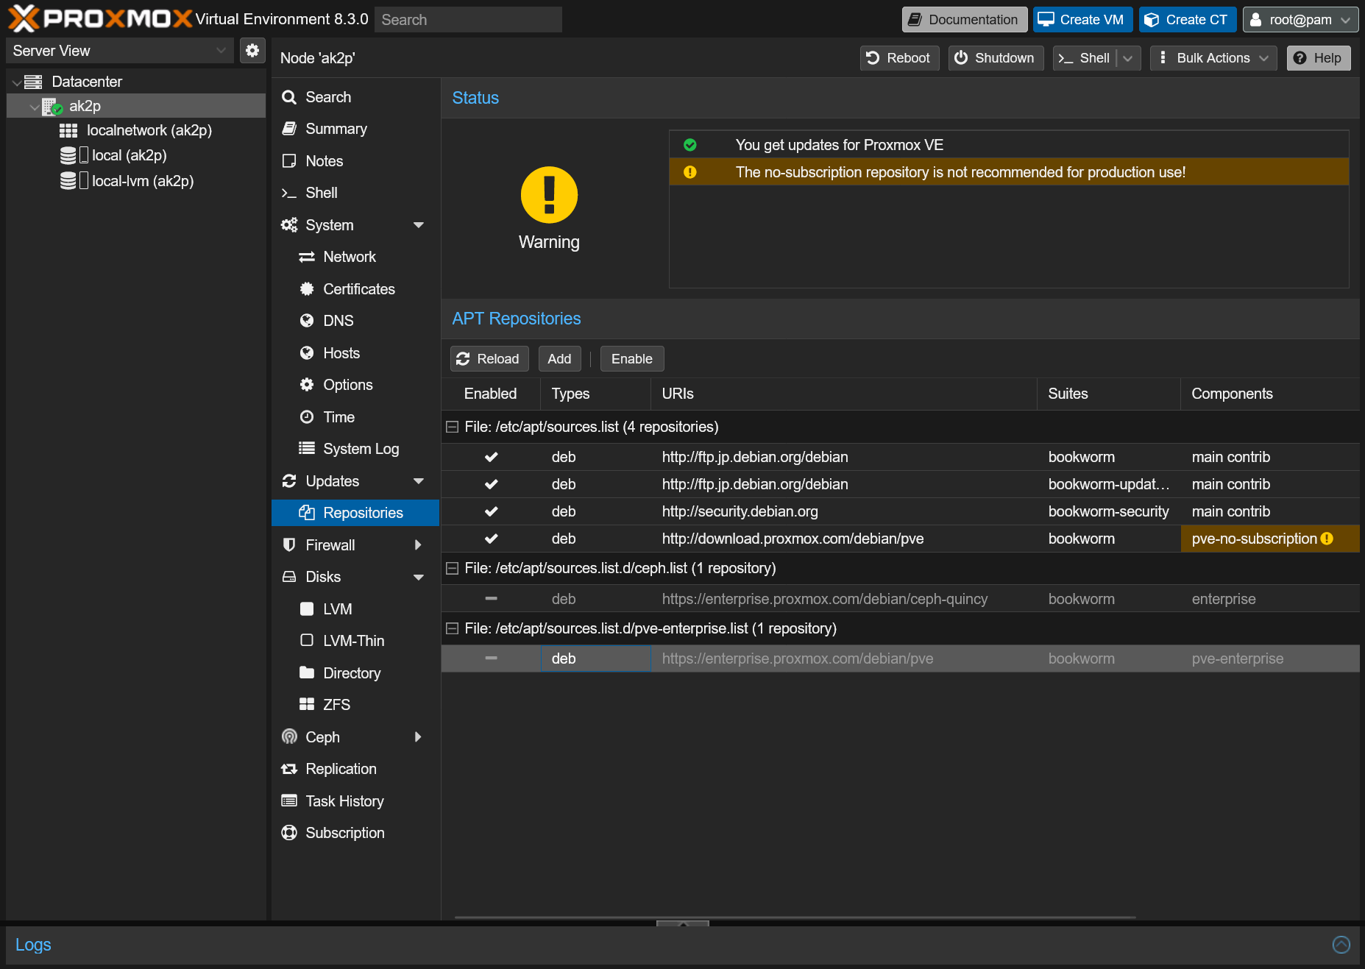Collapse the Updates section arrow
1365x969 pixels.
419,481
